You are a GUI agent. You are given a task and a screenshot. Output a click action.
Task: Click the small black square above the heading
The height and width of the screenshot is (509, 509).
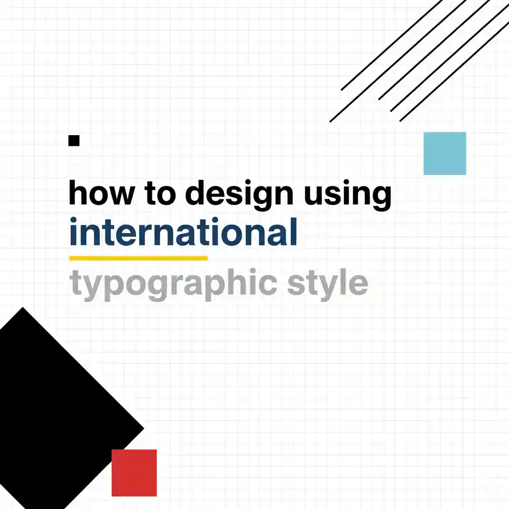tap(74, 141)
